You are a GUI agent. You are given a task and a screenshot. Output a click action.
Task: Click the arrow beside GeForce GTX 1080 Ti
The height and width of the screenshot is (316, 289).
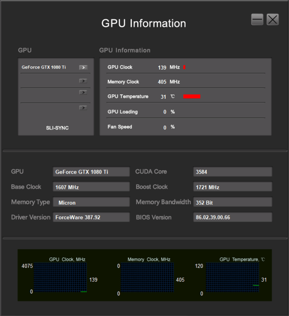pyautogui.click(x=83, y=67)
